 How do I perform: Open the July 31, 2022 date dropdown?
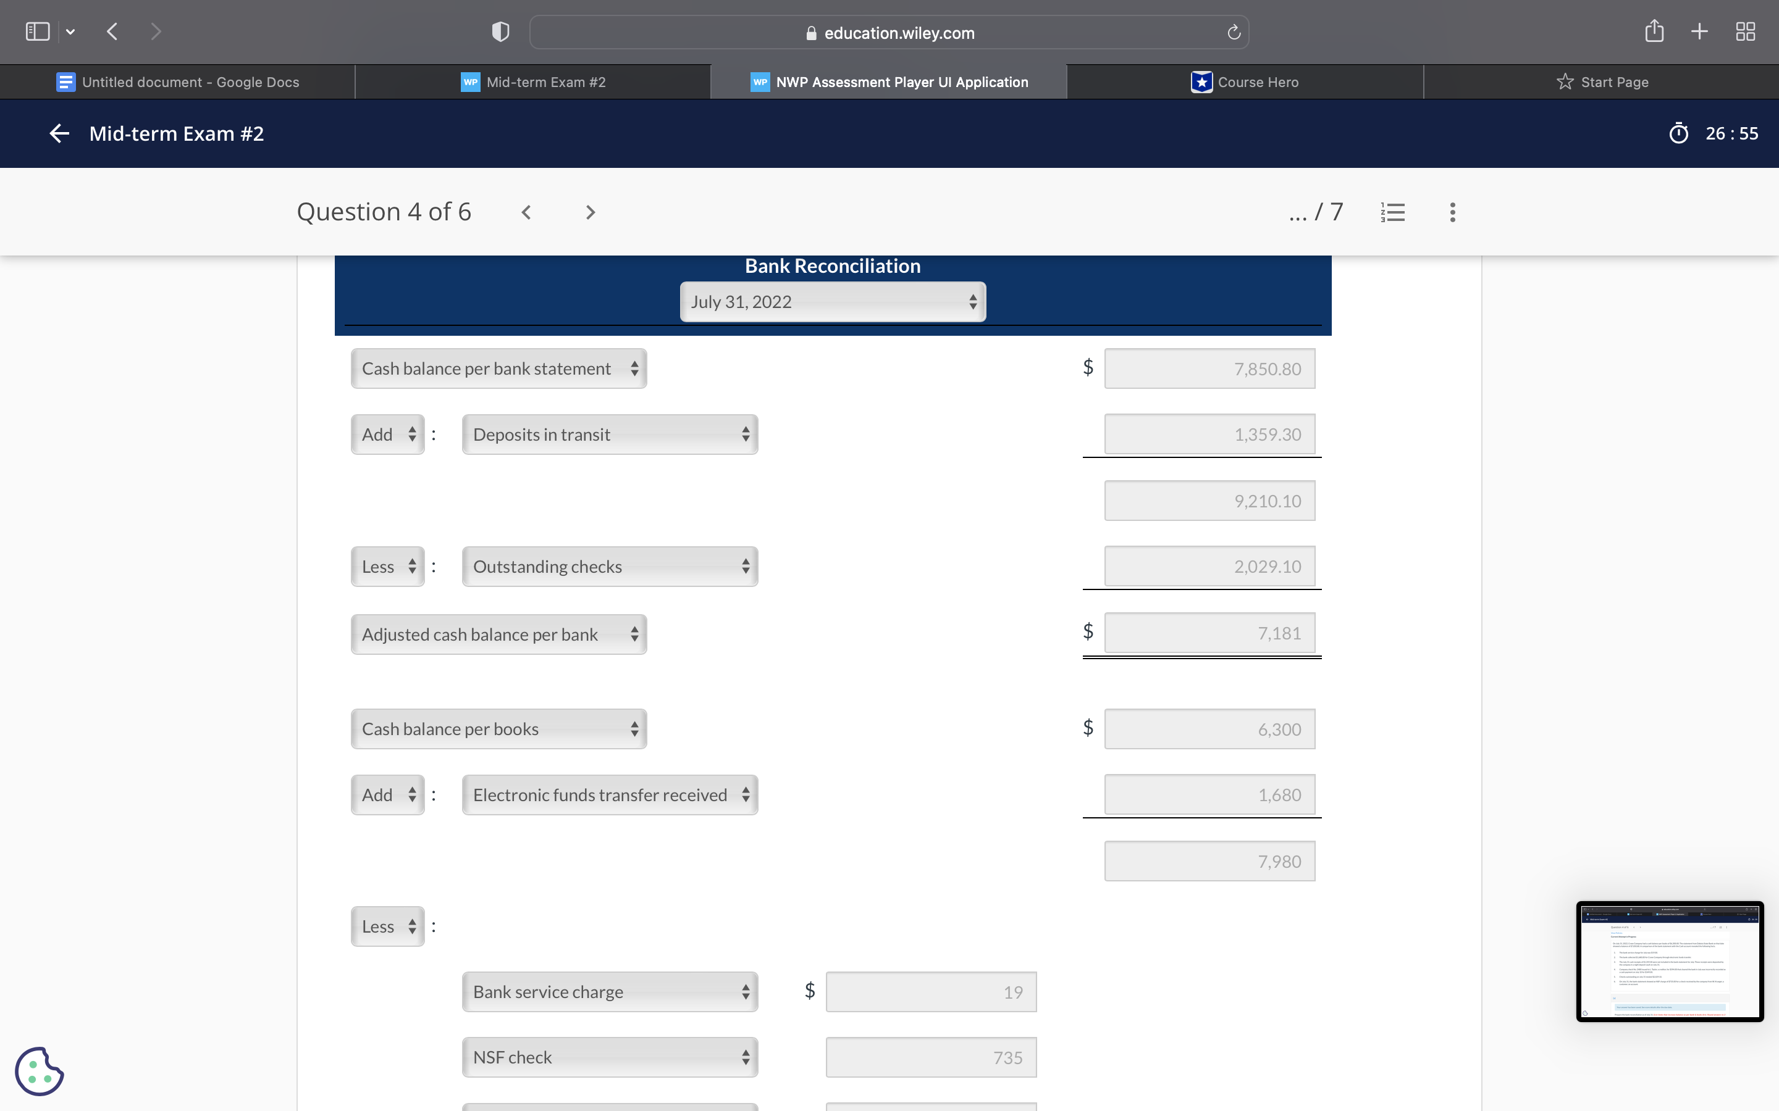(832, 302)
